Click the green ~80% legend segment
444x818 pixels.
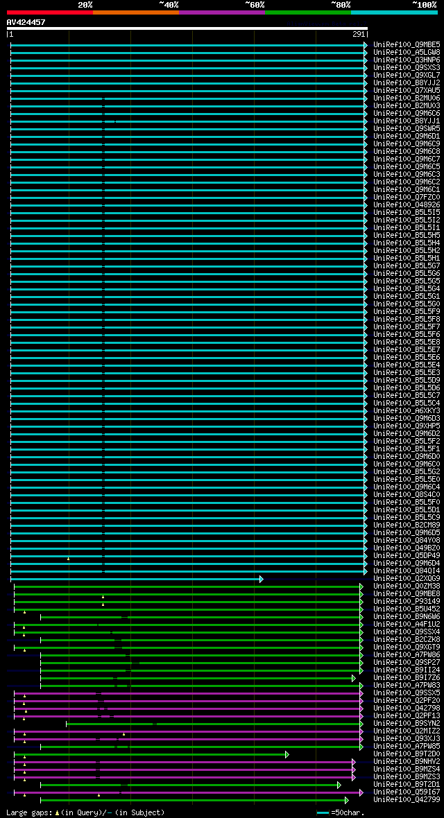(x=308, y=12)
